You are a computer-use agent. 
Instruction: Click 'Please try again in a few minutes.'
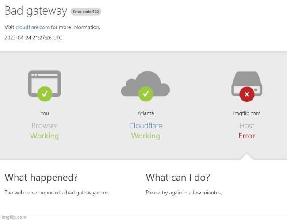click(x=184, y=193)
